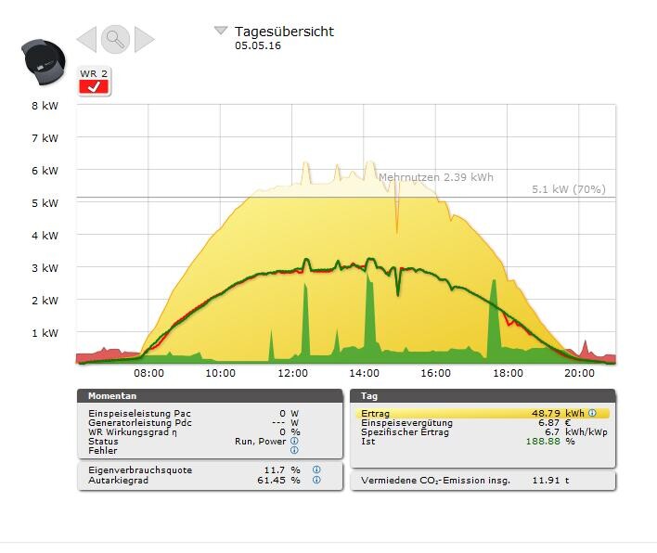The height and width of the screenshot is (553, 657).
Task: Select the Tag panel header
Action: (483, 395)
